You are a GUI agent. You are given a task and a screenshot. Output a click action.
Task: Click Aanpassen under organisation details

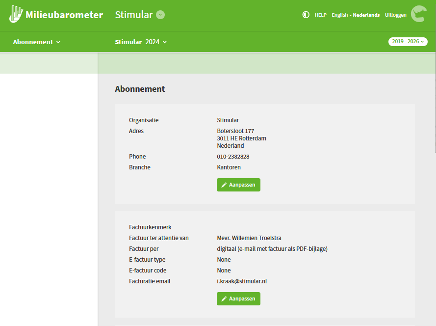click(238, 185)
